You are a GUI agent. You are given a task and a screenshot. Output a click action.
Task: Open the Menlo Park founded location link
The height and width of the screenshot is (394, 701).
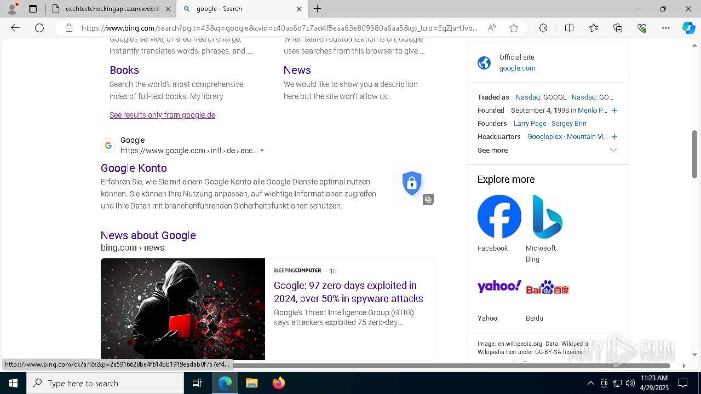[x=592, y=111]
